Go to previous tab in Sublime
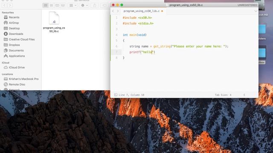The height and width of the screenshot is (153, 273). 113,11
